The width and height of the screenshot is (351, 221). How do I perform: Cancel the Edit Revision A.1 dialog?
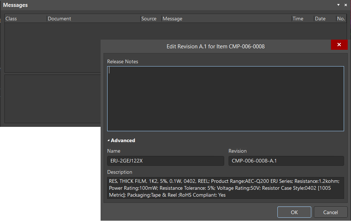pyautogui.click(x=330, y=212)
